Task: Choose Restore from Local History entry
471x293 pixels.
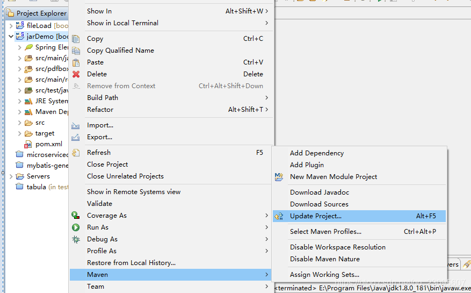Action: 171,262
